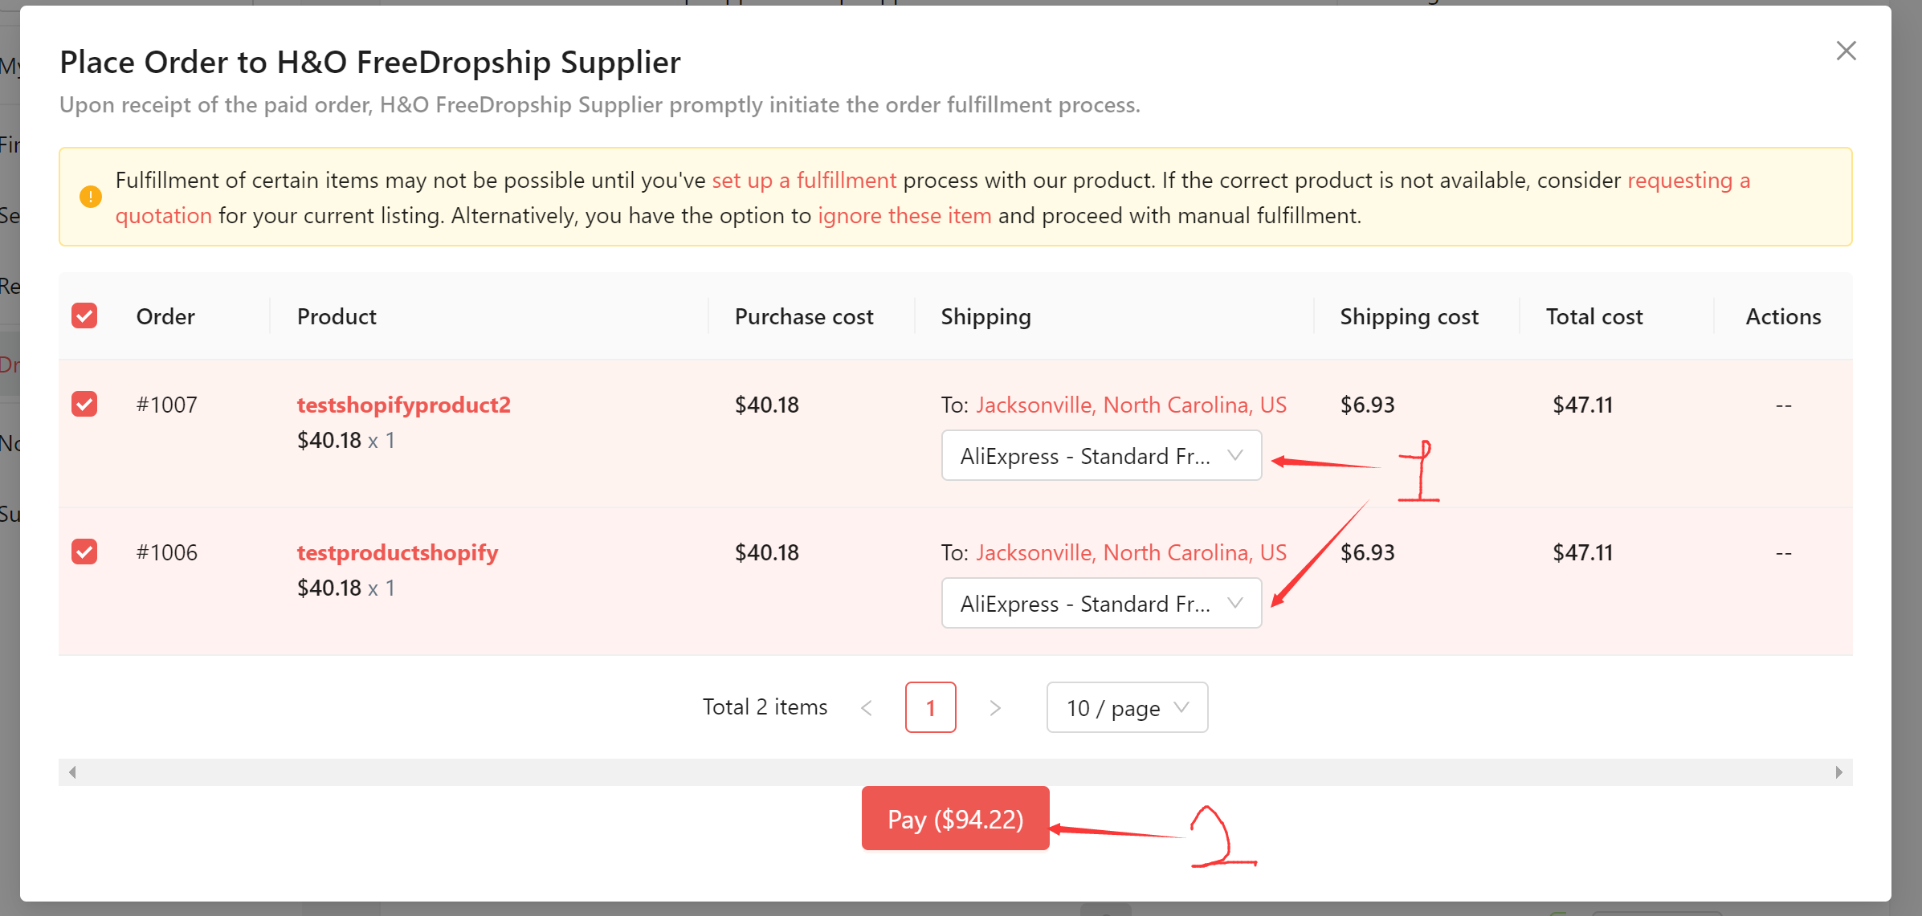Open the testshopifyproduct2 product link
Screen dimensions: 1922x916
[x=404, y=405]
